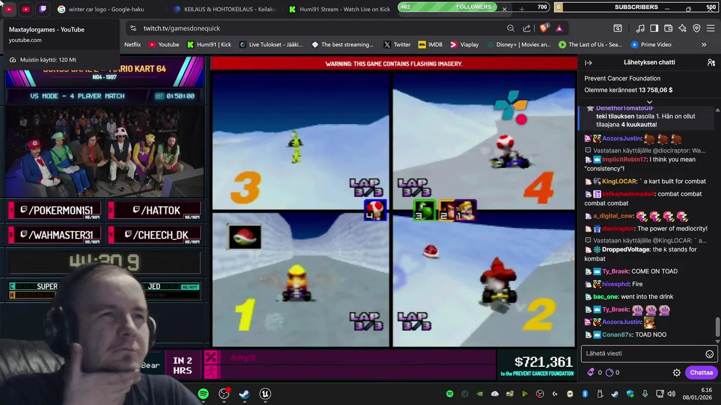Screen dimensions: 721x405
Task: Click Steam icon in system tray
Action: point(615,394)
